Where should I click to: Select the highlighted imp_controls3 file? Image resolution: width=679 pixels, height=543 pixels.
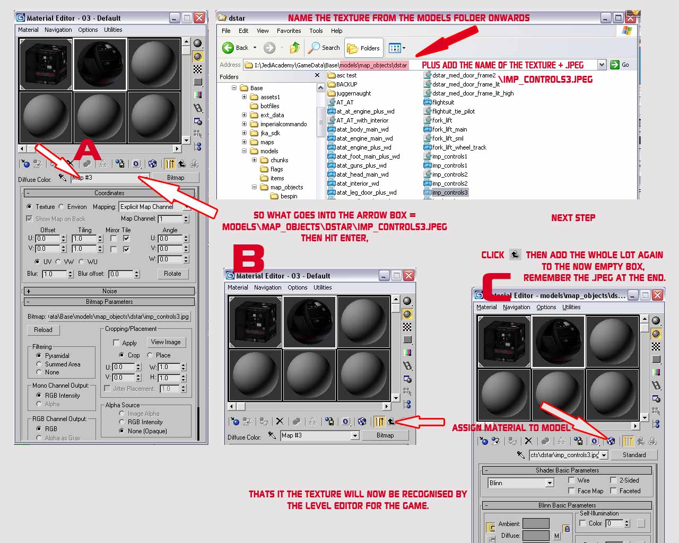click(449, 192)
